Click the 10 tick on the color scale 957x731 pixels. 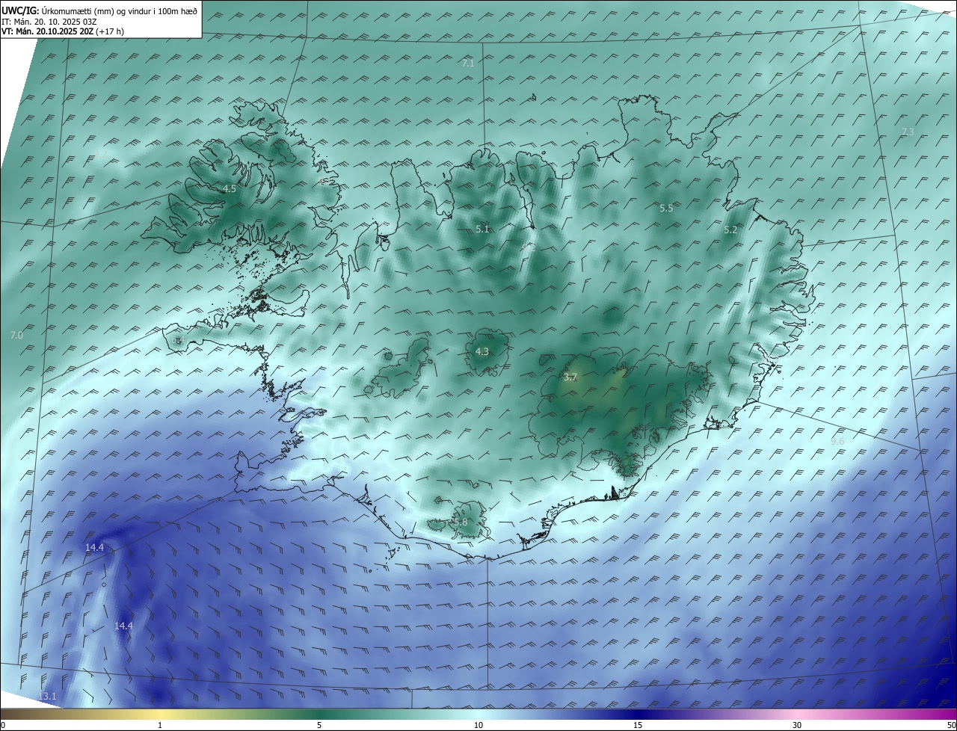pyautogui.click(x=478, y=725)
